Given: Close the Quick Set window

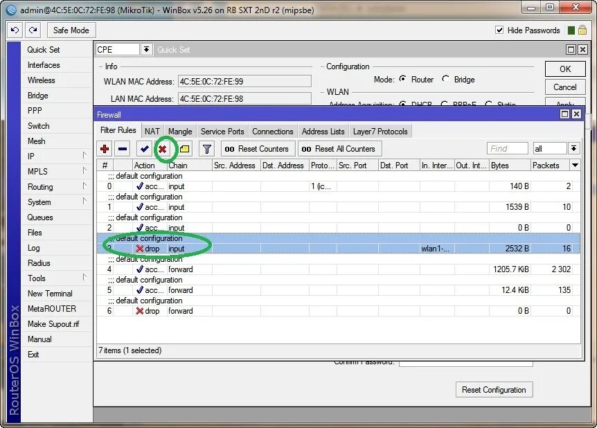Looking at the screenshot, I should (x=582, y=49).
